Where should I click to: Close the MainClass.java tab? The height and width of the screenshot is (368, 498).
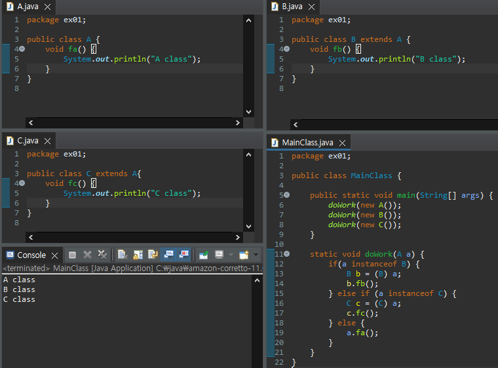[x=342, y=143]
